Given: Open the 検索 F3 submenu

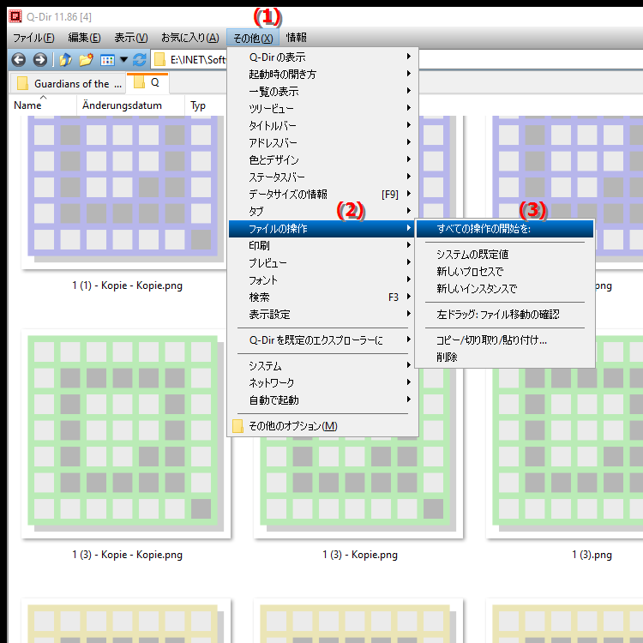Looking at the screenshot, I should pos(321,297).
